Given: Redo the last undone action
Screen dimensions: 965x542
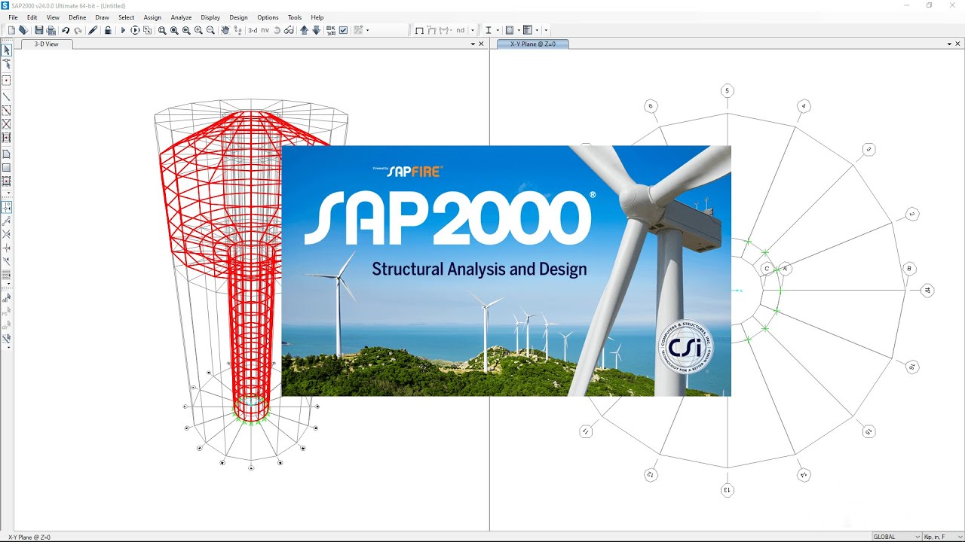Looking at the screenshot, I should click(78, 30).
